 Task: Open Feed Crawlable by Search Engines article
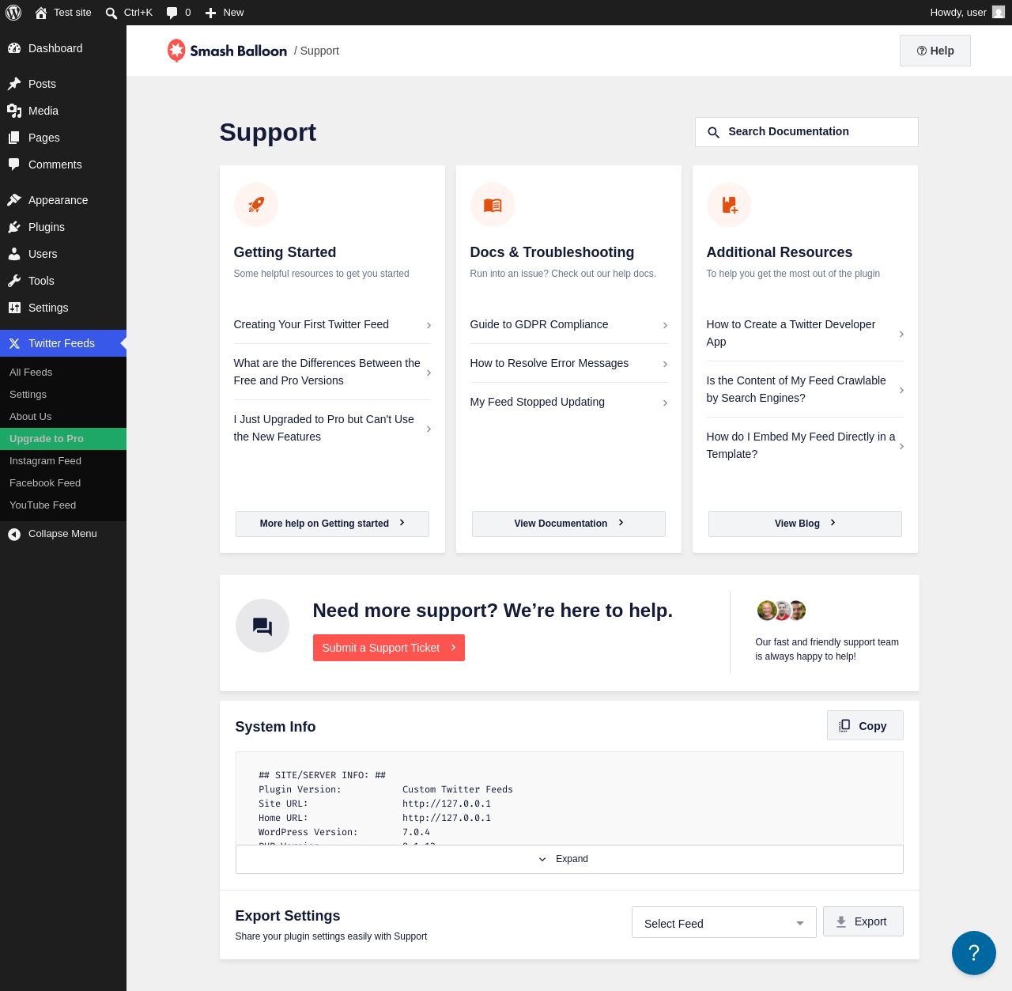[805, 389]
